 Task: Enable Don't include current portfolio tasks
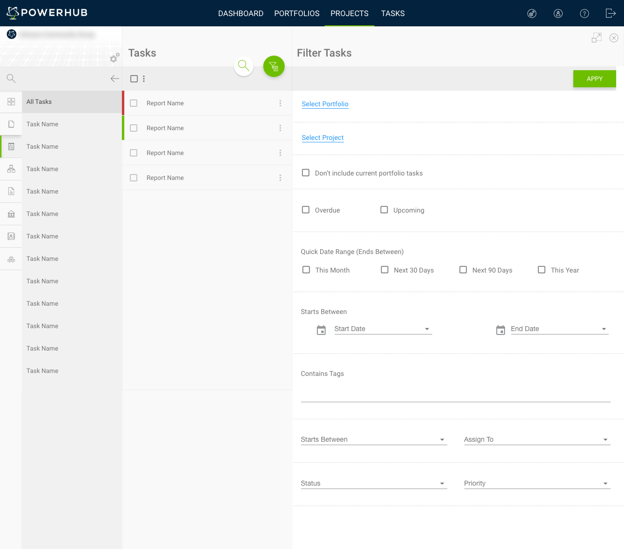pos(306,173)
